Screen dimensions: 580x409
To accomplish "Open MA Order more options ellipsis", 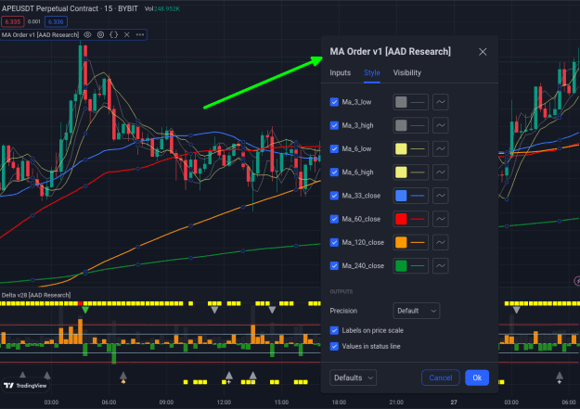I will (140, 34).
